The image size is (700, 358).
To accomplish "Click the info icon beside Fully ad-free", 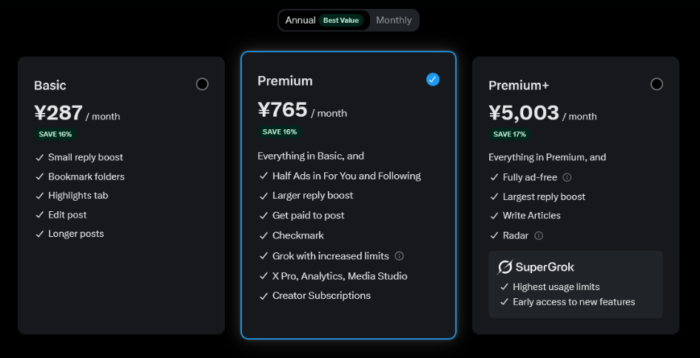I will click(567, 177).
